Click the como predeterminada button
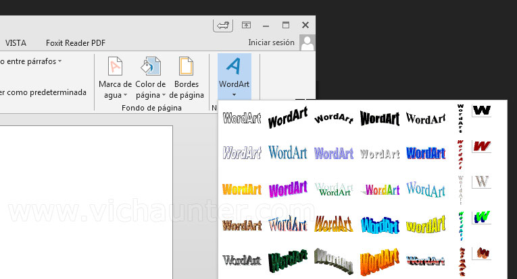This screenshot has height=279, width=517. pyautogui.click(x=43, y=92)
